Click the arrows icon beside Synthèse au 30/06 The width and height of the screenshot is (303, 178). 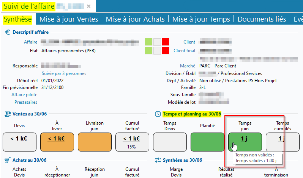click(158, 160)
